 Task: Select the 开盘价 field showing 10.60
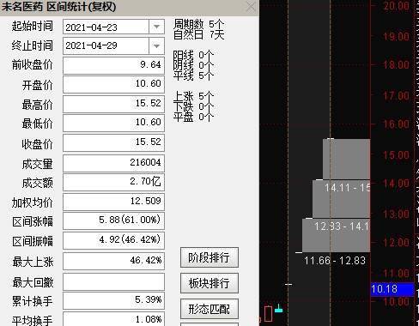click(113, 84)
